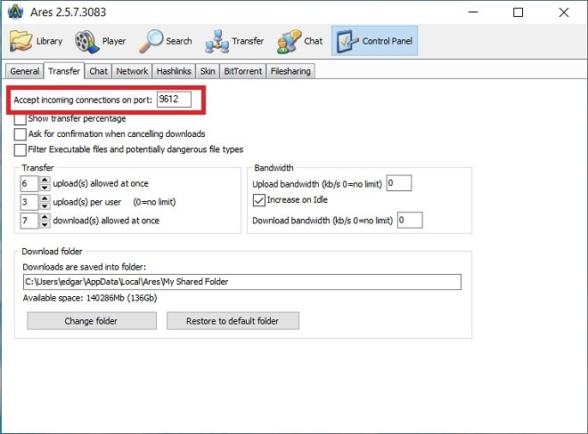Open the BitTorrent tab
This screenshot has width=588, height=434.
[x=242, y=71]
